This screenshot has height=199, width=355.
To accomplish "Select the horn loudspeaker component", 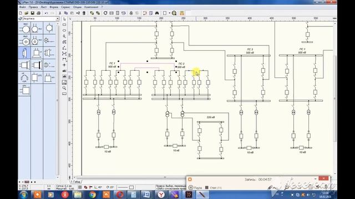I will 37,53.
